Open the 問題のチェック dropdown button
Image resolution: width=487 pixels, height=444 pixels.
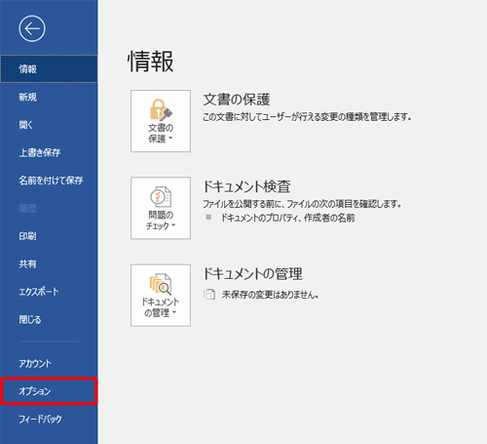tap(161, 208)
